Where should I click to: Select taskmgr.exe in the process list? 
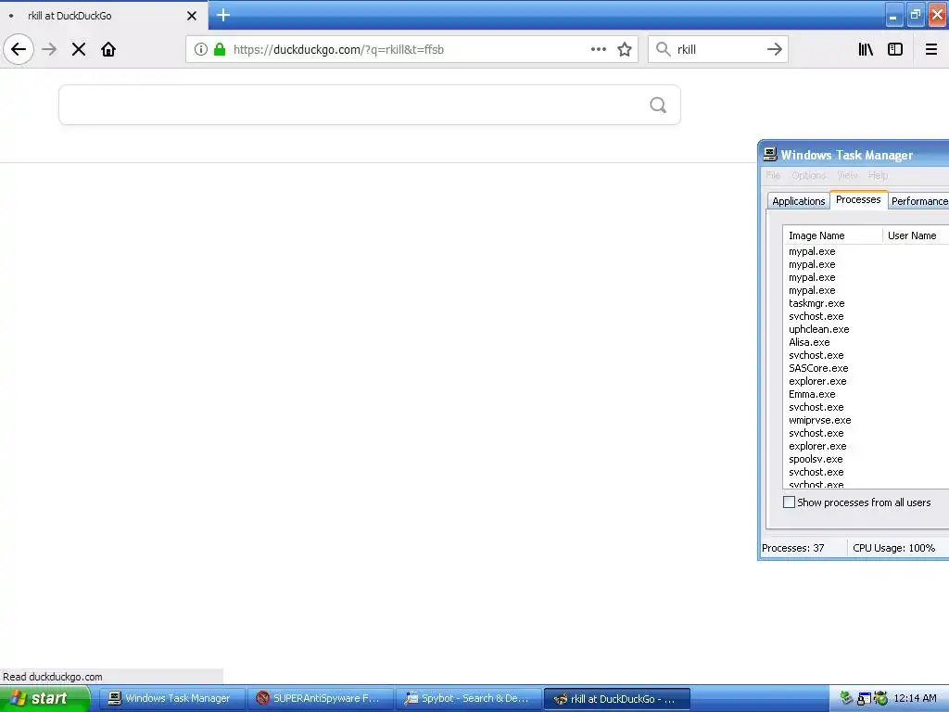click(x=816, y=303)
